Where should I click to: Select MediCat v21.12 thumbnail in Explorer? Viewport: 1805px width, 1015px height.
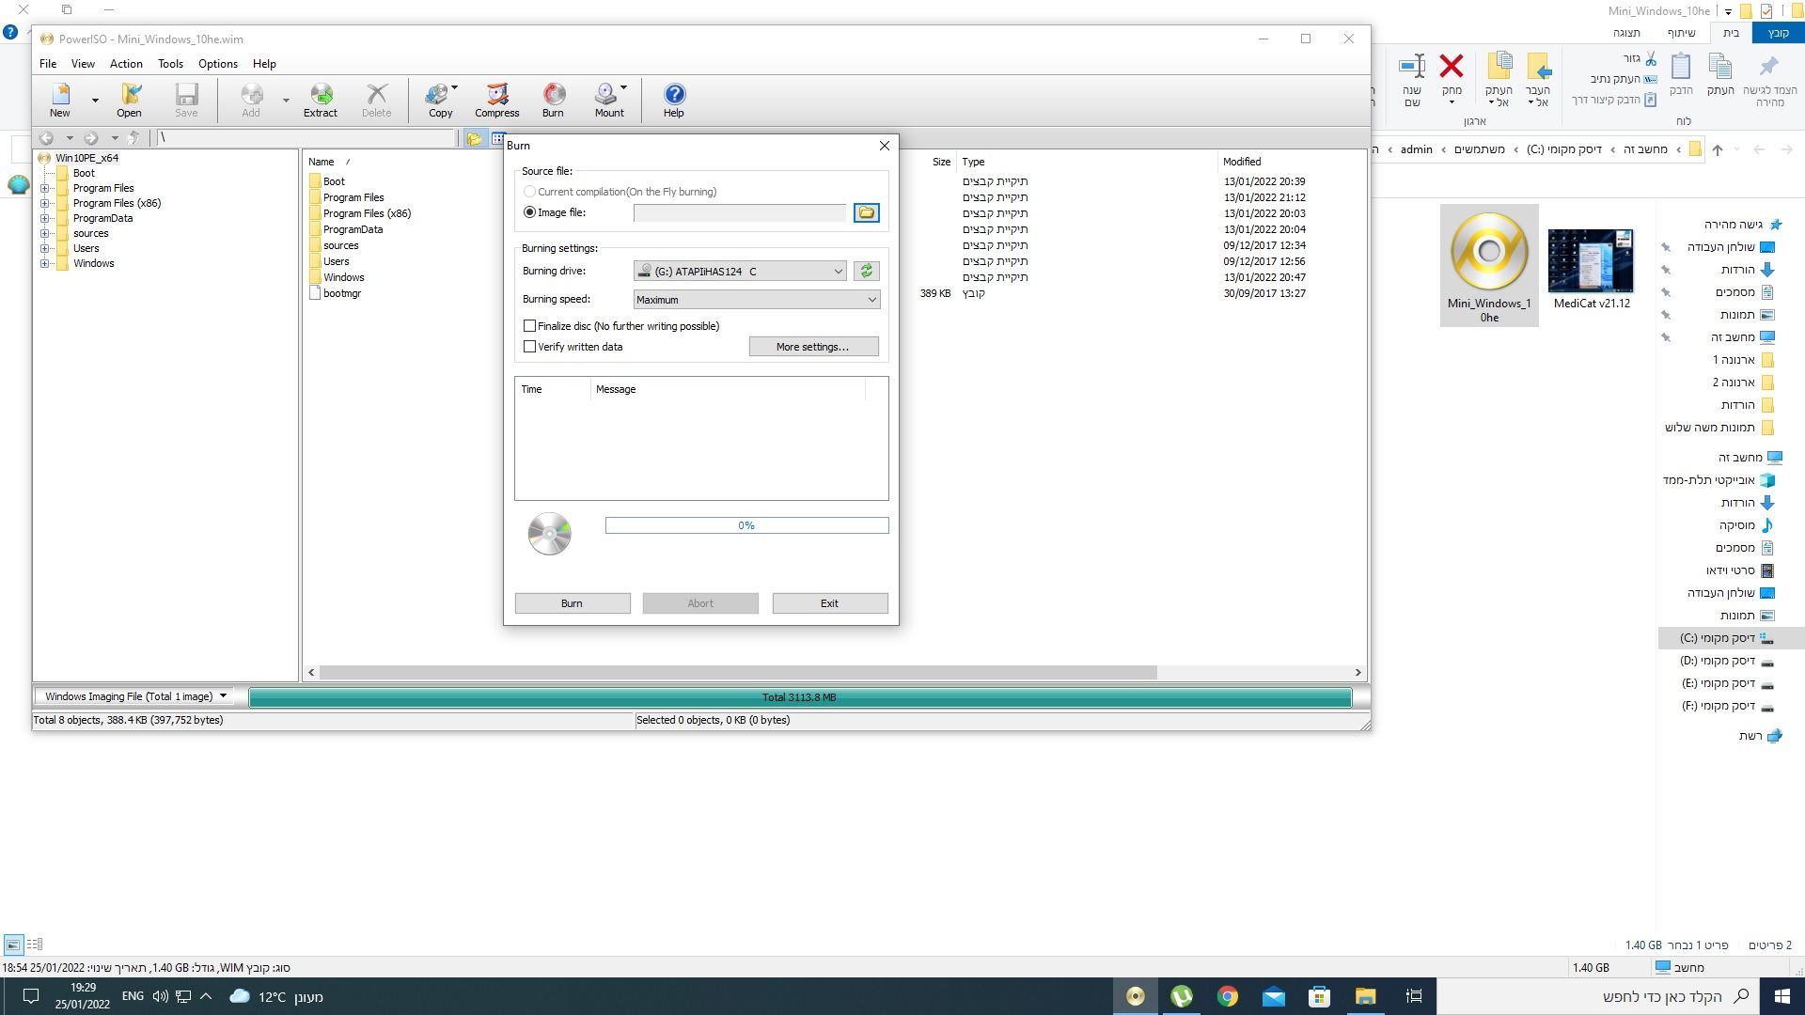(1592, 269)
